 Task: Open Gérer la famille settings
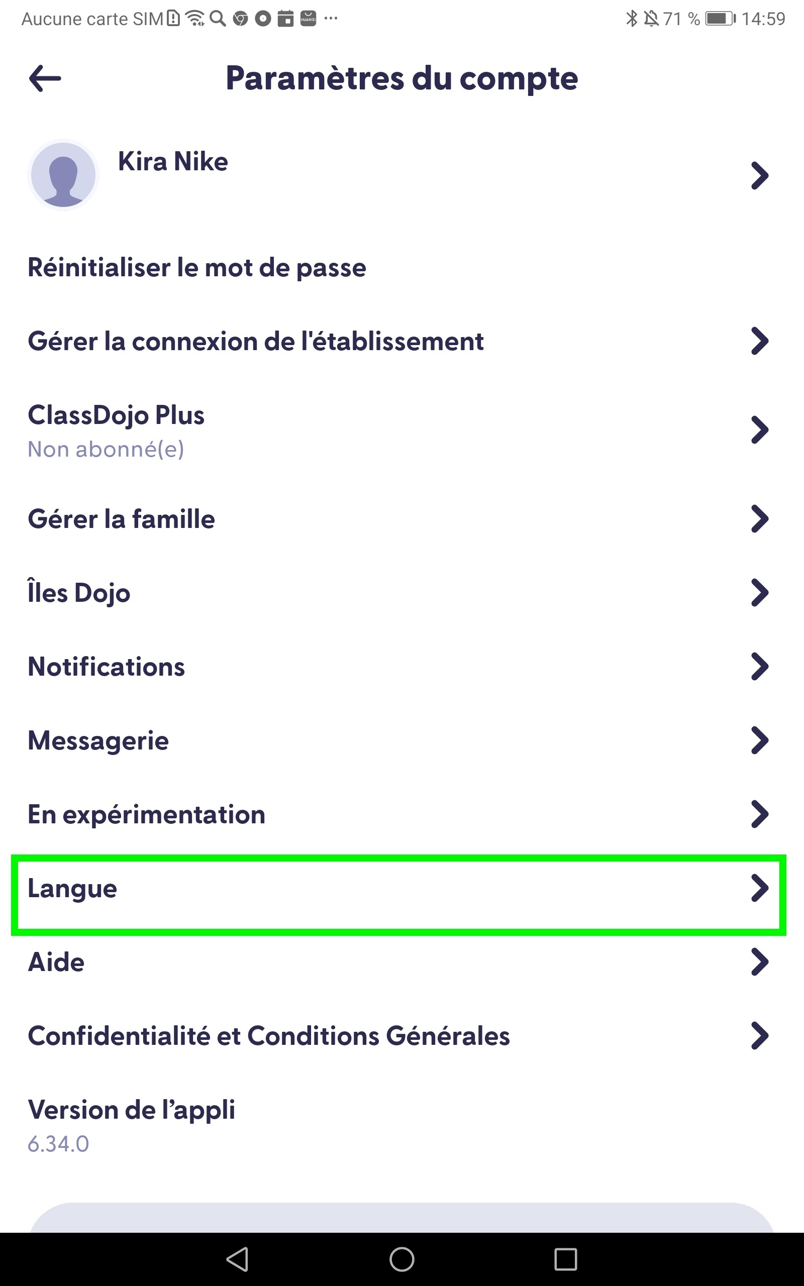click(x=121, y=519)
